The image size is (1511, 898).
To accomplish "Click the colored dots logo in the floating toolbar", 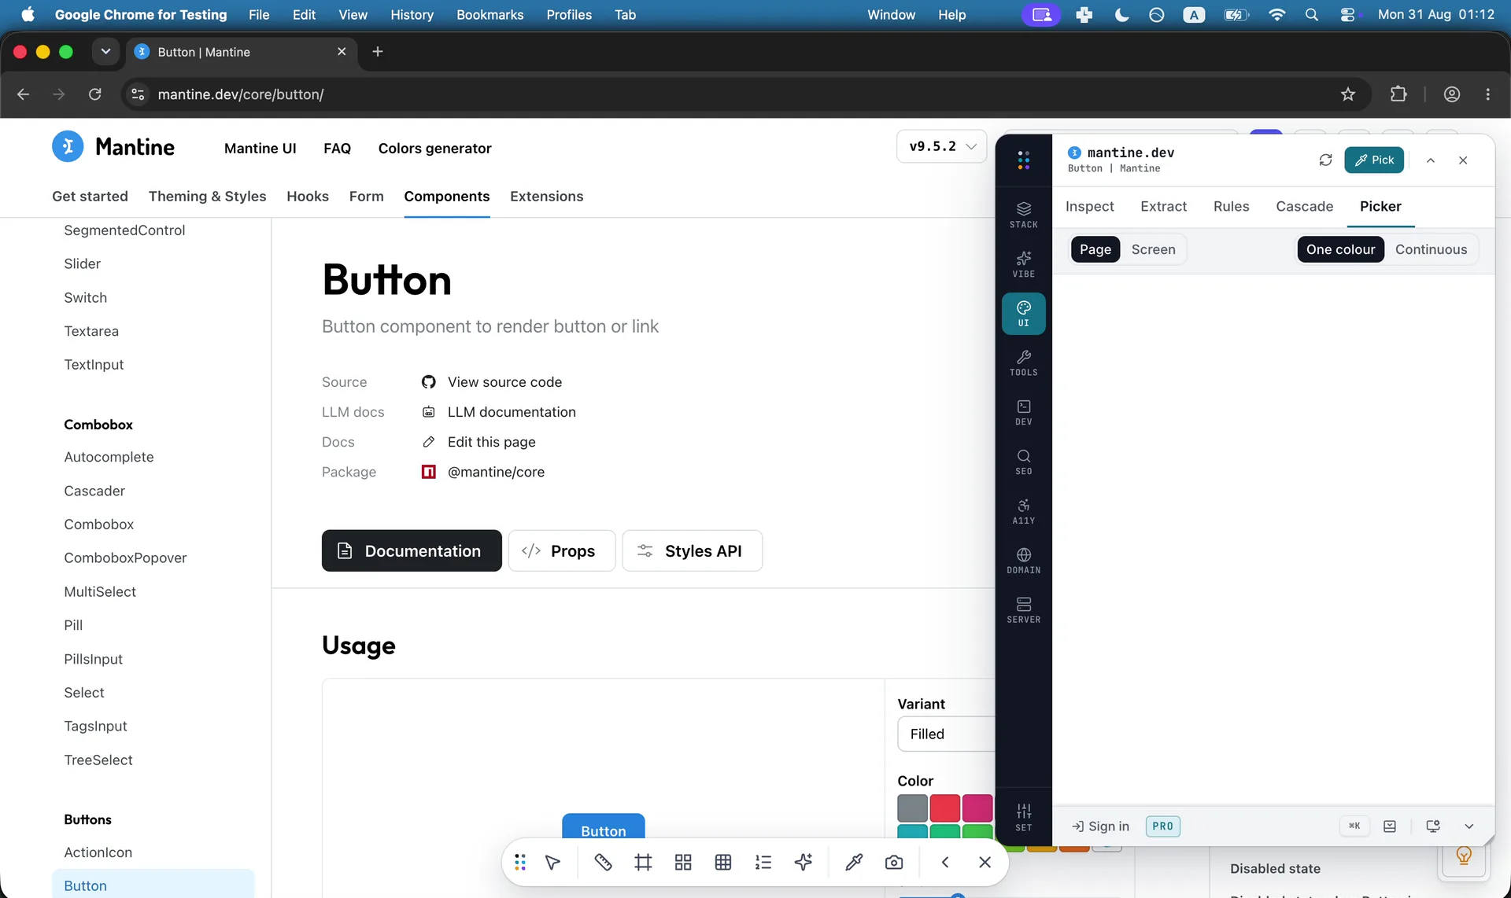I will tap(520, 863).
